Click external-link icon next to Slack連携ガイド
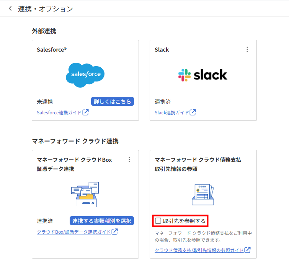Image resolution: width=289 pixels, height=270 pixels. coord(193,112)
